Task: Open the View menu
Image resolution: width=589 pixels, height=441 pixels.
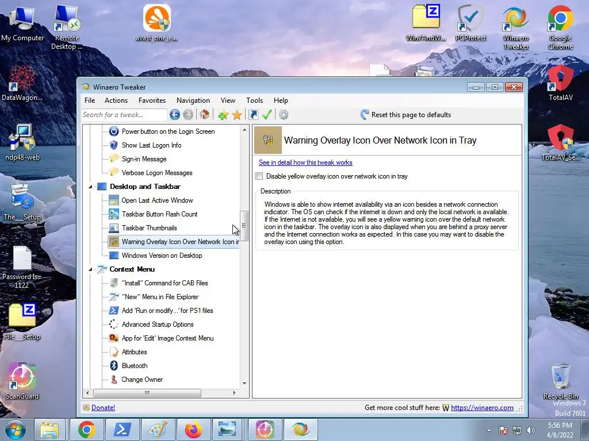Action: click(x=228, y=100)
